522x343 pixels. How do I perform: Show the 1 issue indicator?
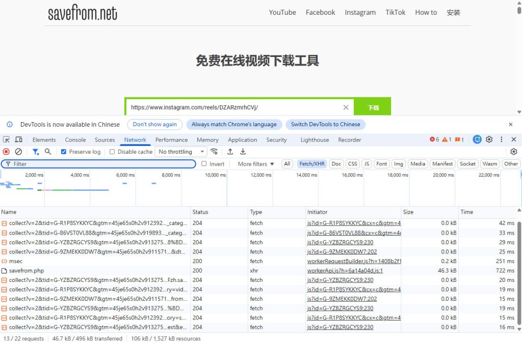(459, 139)
